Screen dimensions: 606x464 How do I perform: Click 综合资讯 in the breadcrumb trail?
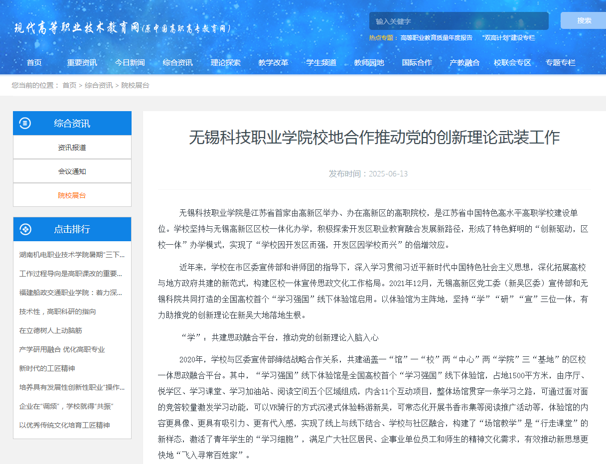pyautogui.click(x=99, y=85)
